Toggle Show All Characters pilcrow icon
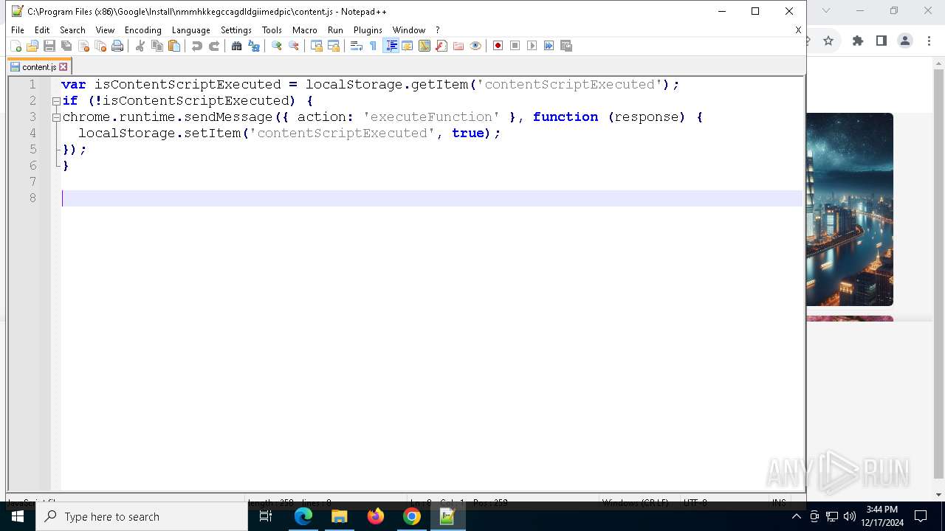This screenshot has height=531, width=945. tap(373, 46)
